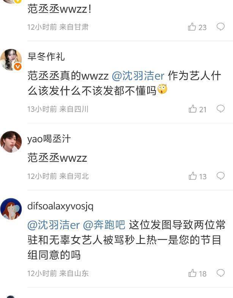Reply to the comment from 甘肃
This screenshot has height=298, width=233.
[x=221, y=27]
